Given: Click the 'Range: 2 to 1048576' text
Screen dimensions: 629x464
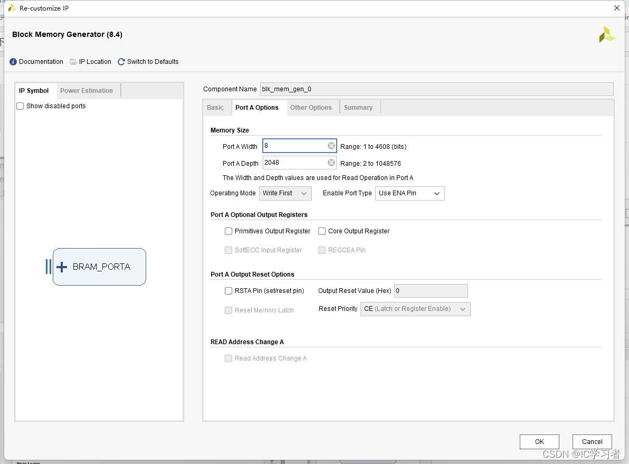Looking at the screenshot, I should (x=370, y=164).
